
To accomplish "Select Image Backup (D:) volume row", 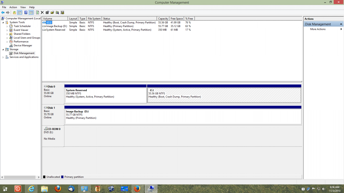I will click(x=118, y=26).
